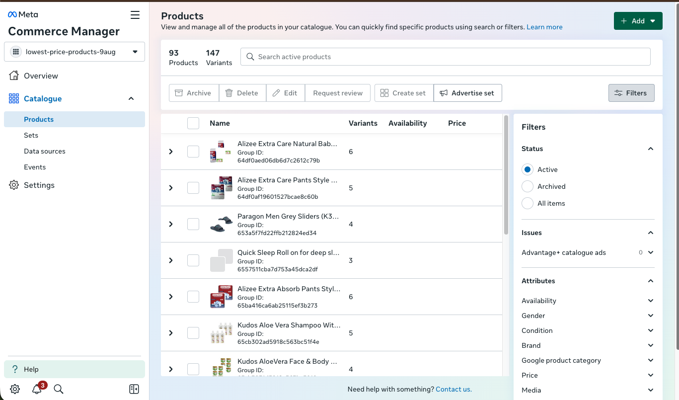The width and height of the screenshot is (679, 400).
Task: Open Data sources in Catalogue menu
Action: (x=45, y=151)
